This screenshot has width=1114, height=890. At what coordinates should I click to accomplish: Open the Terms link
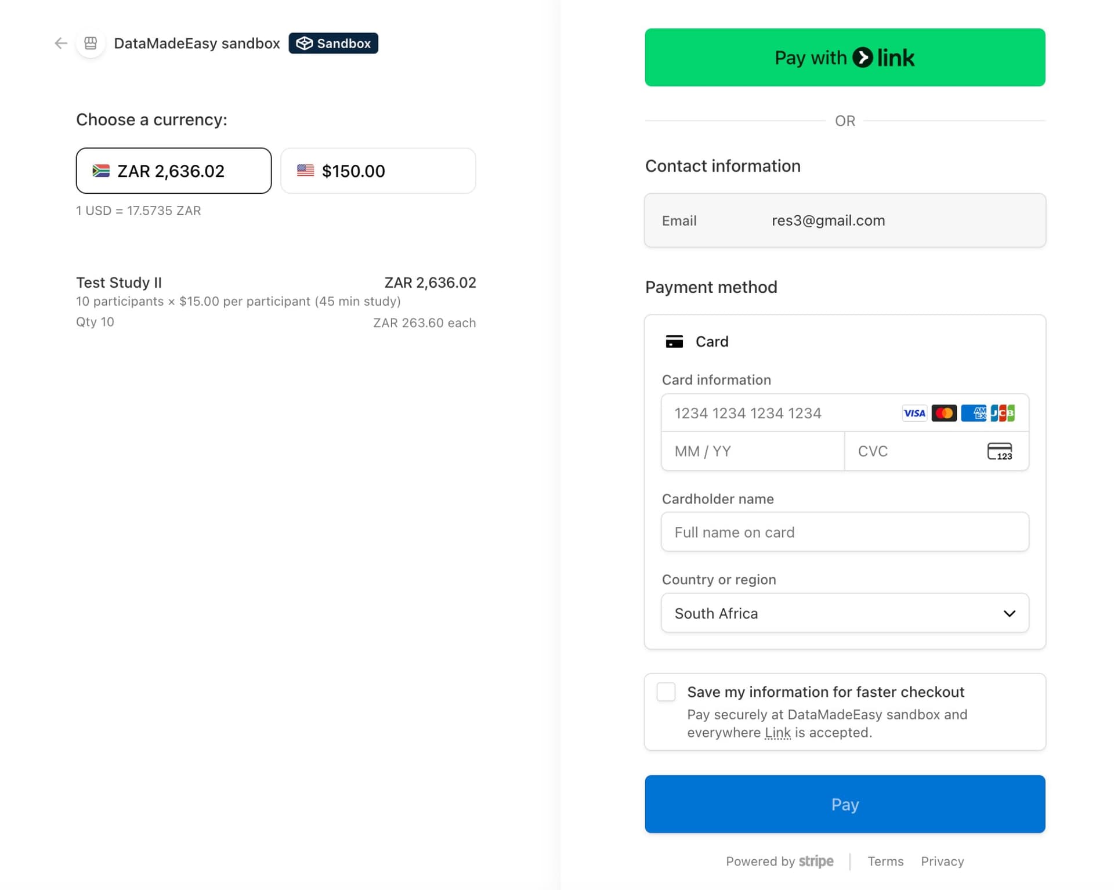click(x=885, y=861)
